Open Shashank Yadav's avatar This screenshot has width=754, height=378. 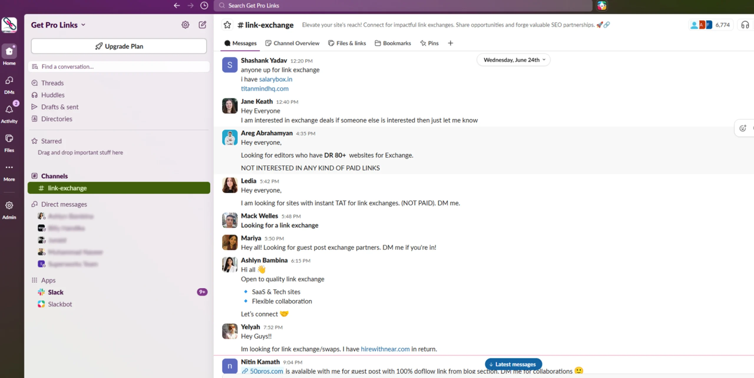[230, 65]
